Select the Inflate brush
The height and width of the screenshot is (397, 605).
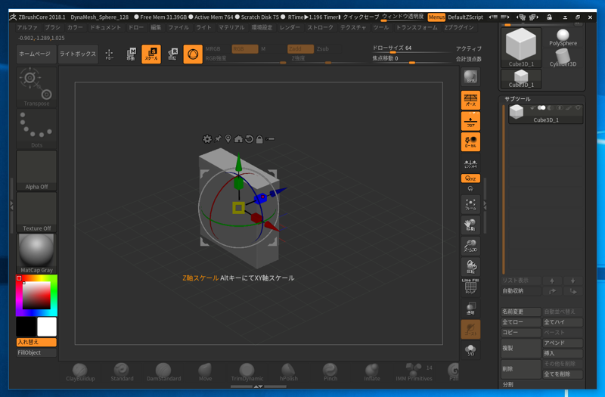click(x=372, y=371)
